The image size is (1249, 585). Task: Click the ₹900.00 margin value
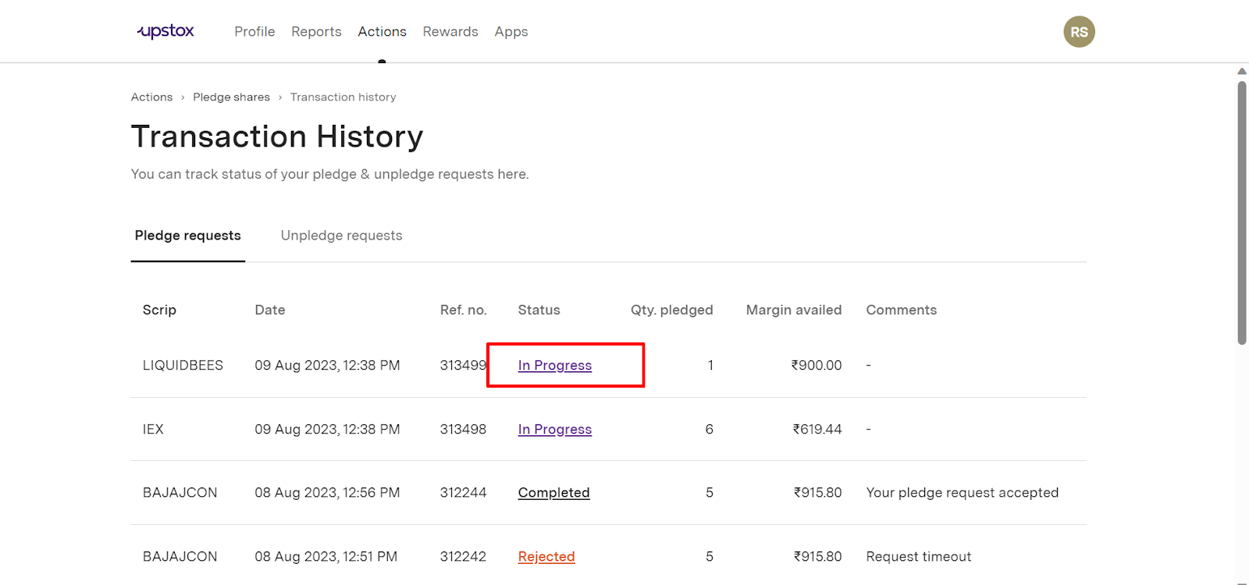click(x=817, y=365)
